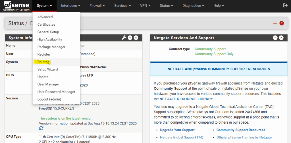Image resolution: width=291 pixels, height=143 pixels.
Task: Open the Firewall dropdown menu
Action: click(97, 6)
